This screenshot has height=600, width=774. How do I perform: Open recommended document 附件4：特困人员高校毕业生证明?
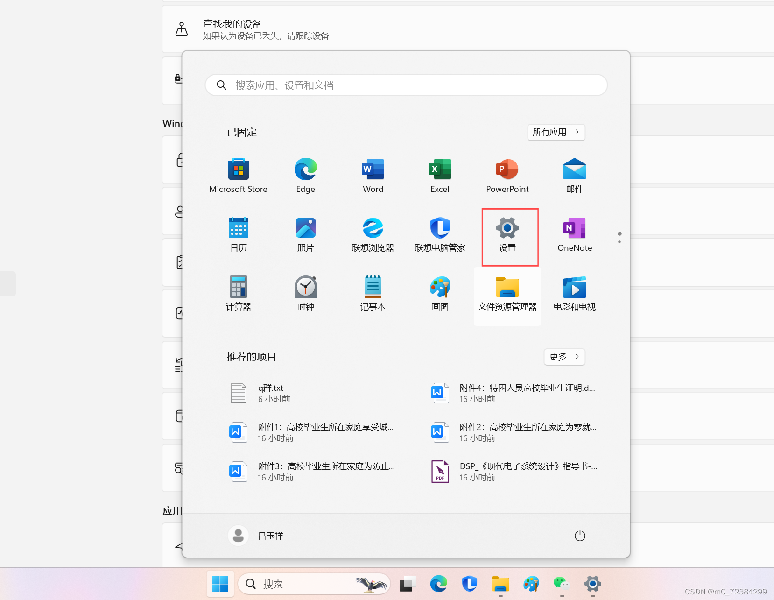(514, 393)
